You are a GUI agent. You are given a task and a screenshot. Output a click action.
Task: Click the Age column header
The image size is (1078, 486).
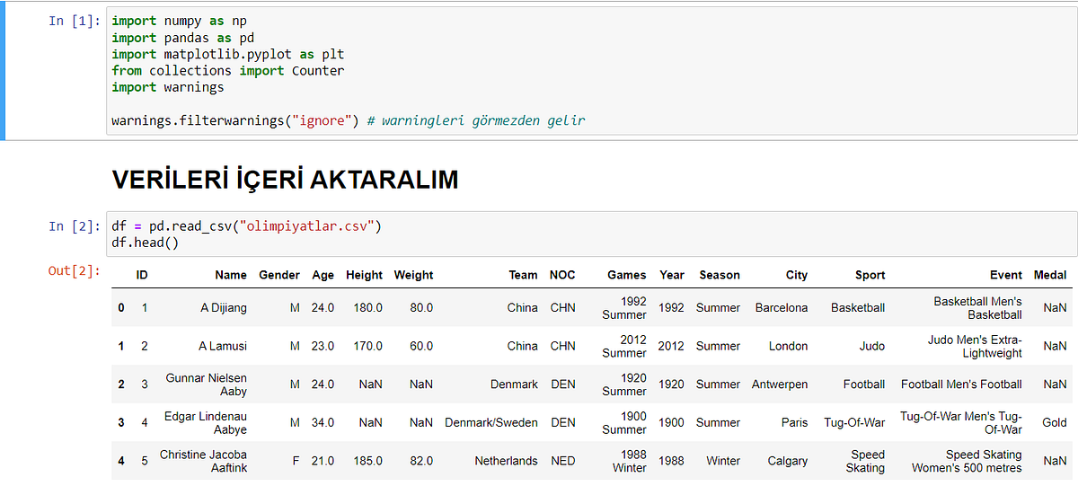click(x=323, y=275)
